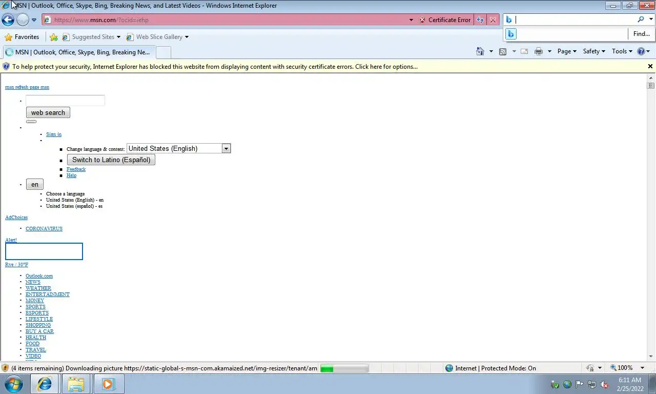Open the Favorites center star button
The height and width of the screenshot is (394, 656).
click(x=22, y=37)
